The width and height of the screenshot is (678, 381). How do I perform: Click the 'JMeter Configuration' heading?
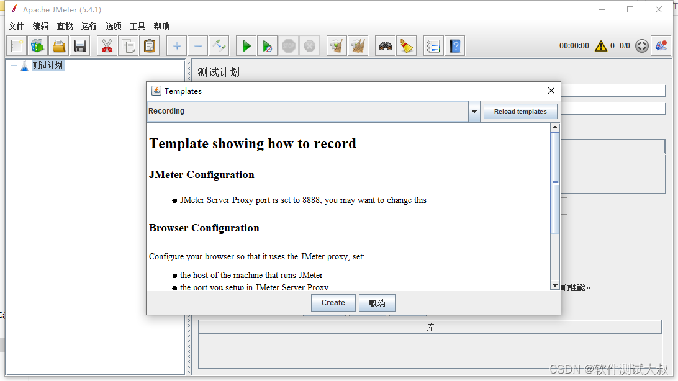pos(202,174)
